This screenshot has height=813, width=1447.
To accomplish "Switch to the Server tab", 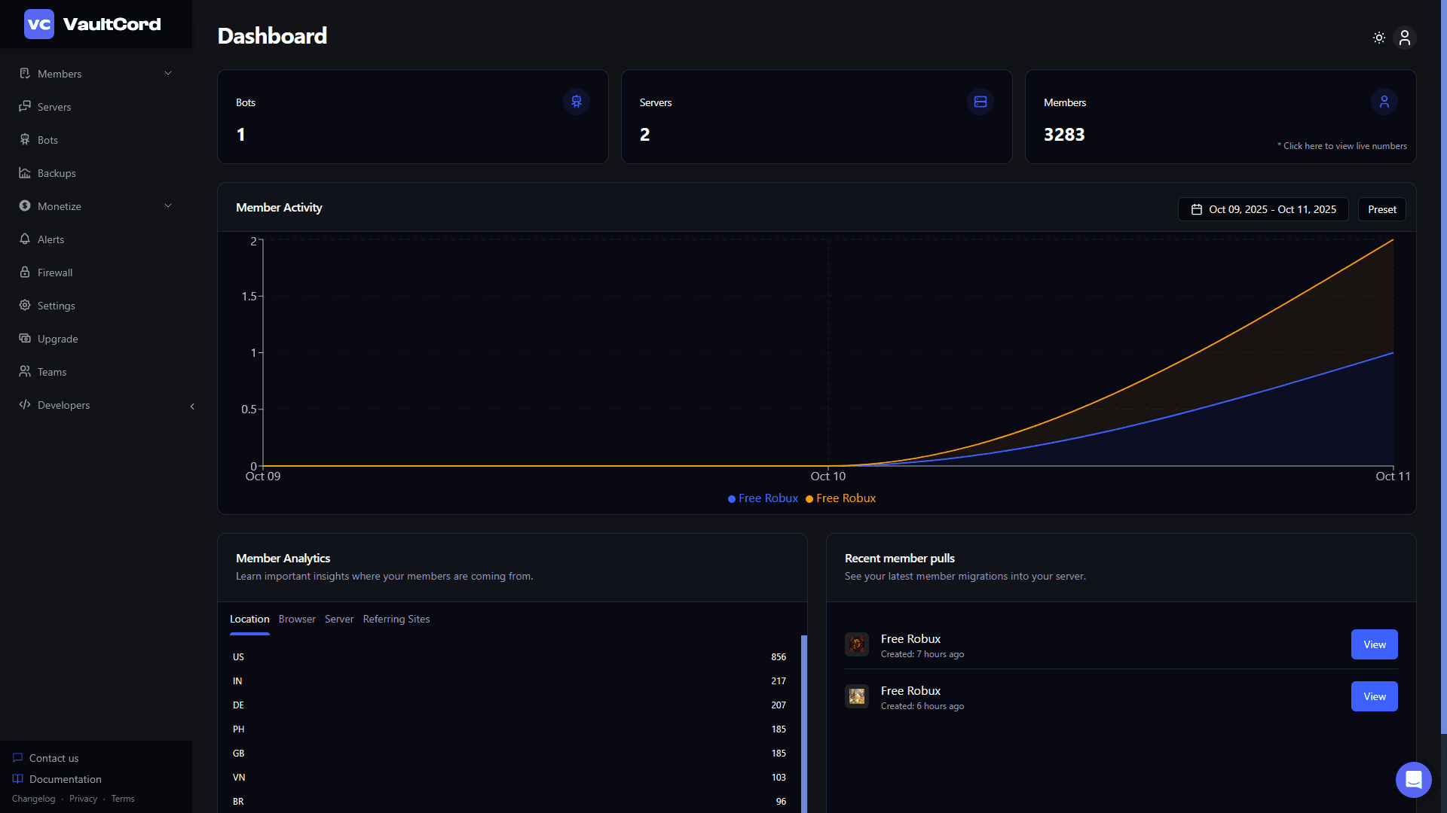I will pyautogui.click(x=339, y=619).
